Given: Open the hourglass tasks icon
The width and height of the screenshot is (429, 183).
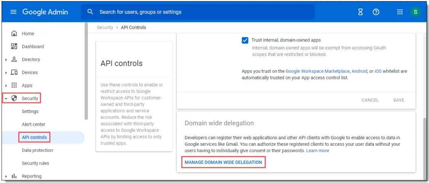Looking at the screenshot, I should tap(360, 12).
